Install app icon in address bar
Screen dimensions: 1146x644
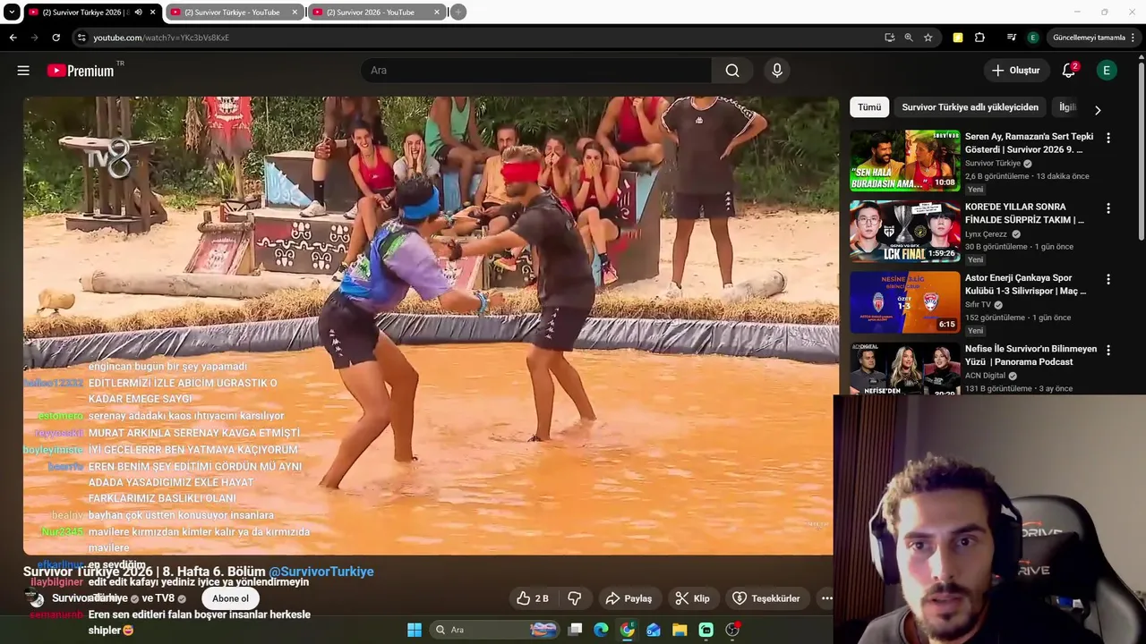889,38
